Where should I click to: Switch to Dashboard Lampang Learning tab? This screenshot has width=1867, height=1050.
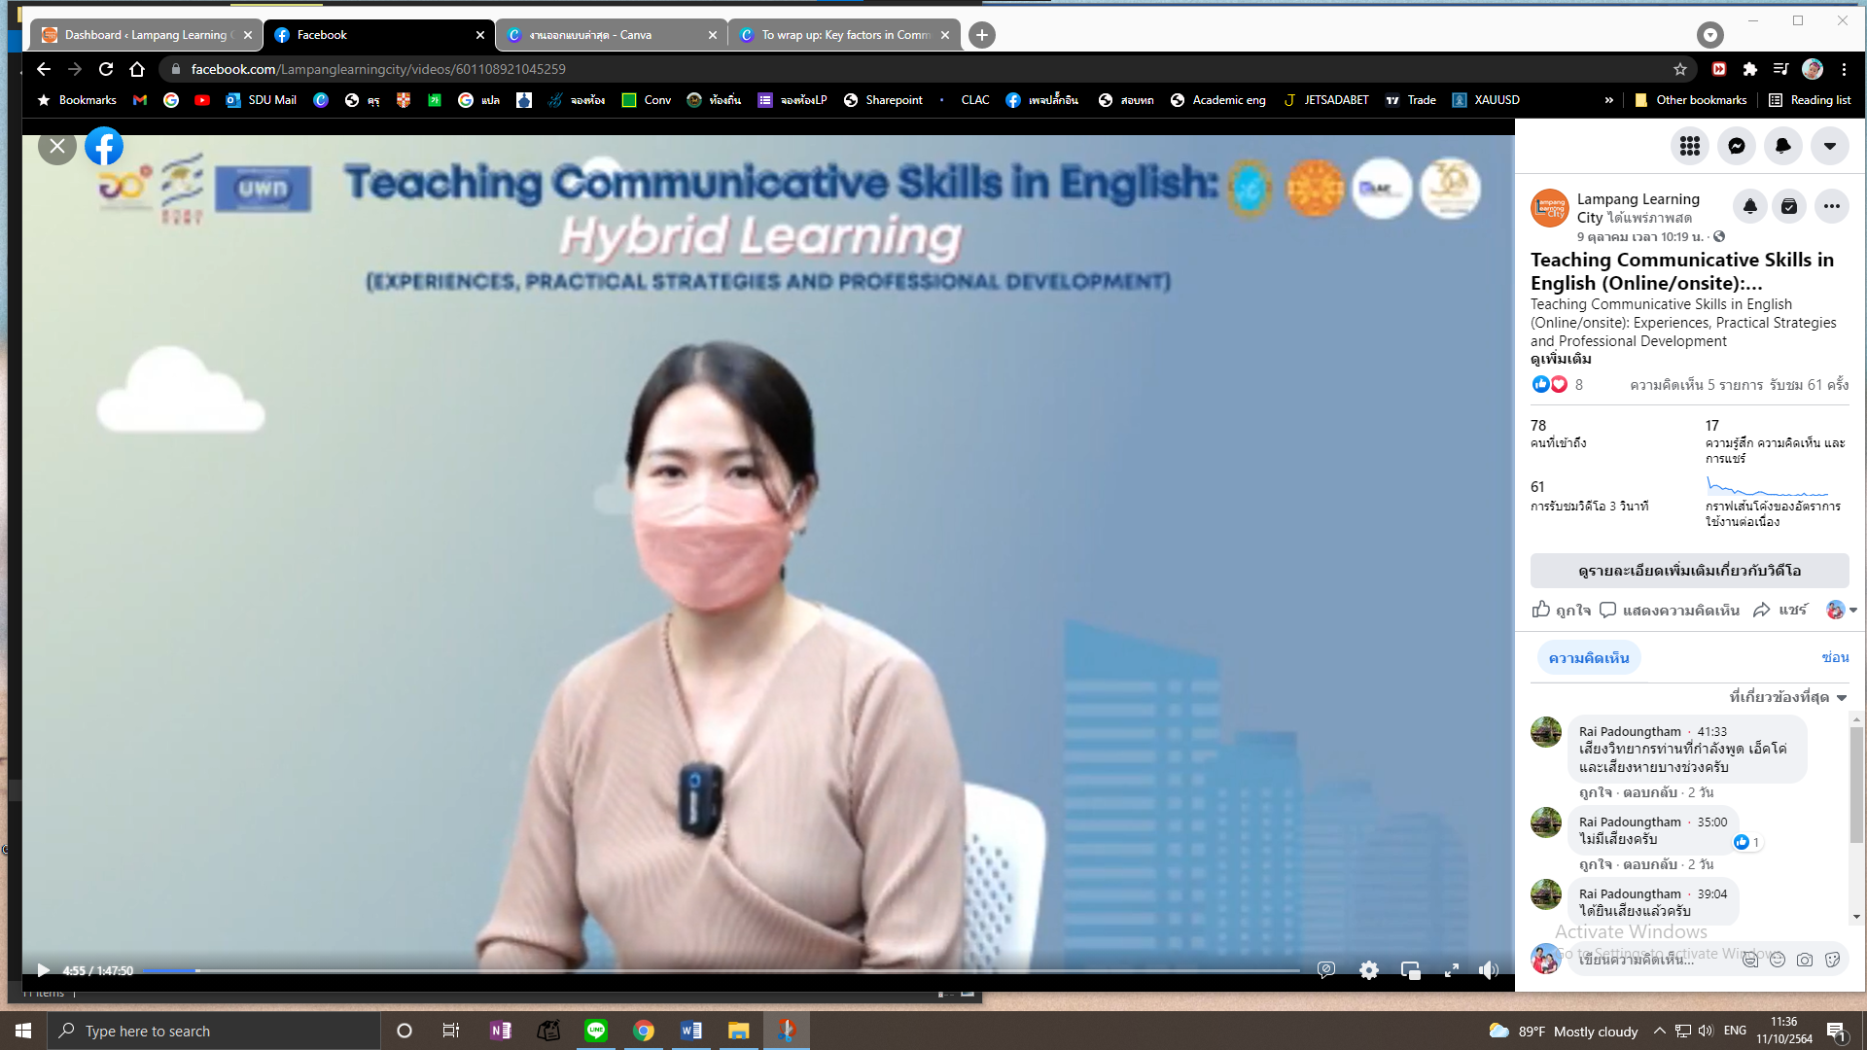pyautogui.click(x=146, y=35)
